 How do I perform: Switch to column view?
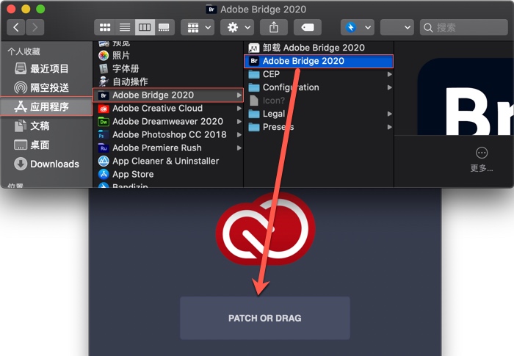point(145,27)
